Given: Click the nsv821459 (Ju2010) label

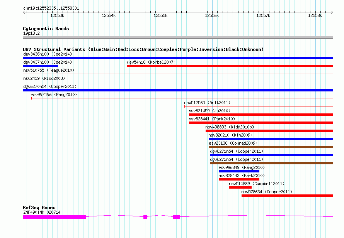Looking at the screenshot, I should tap(209, 111).
